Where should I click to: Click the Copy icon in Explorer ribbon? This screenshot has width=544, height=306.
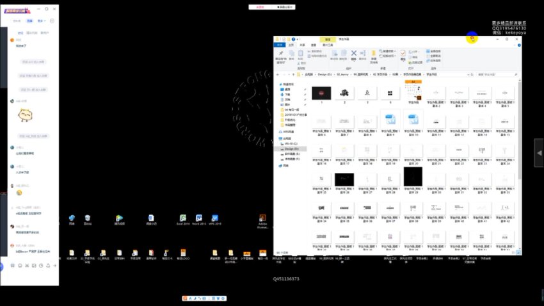click(291, 55)
